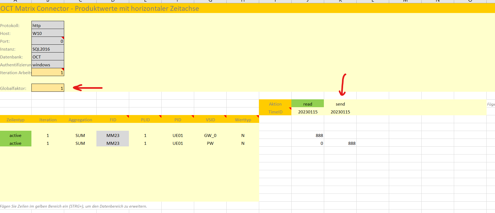Select the Host field containing W10
Screen dimensions: 495x213
point(48,33)
